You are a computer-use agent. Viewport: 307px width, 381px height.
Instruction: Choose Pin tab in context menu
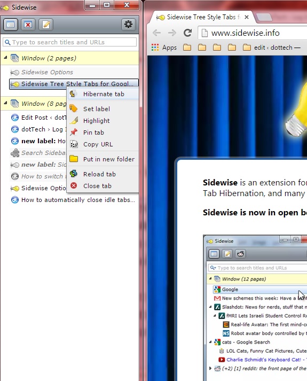(x=103, y=133)
